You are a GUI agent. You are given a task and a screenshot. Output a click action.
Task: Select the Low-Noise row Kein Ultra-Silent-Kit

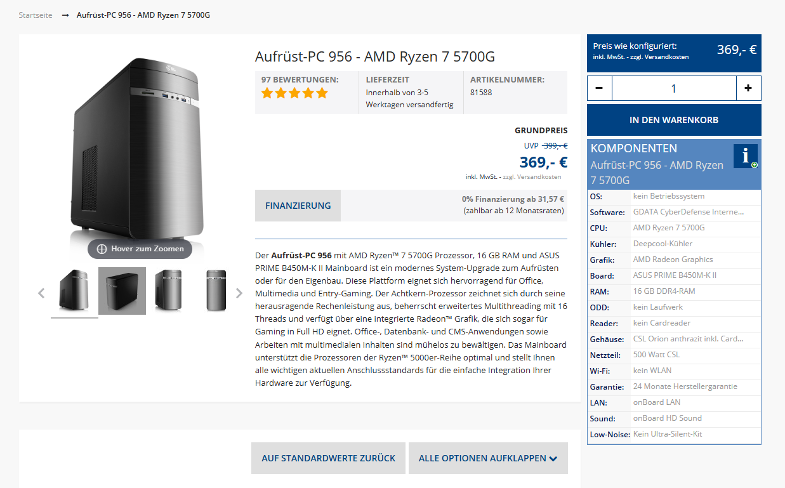pos(674,435)
